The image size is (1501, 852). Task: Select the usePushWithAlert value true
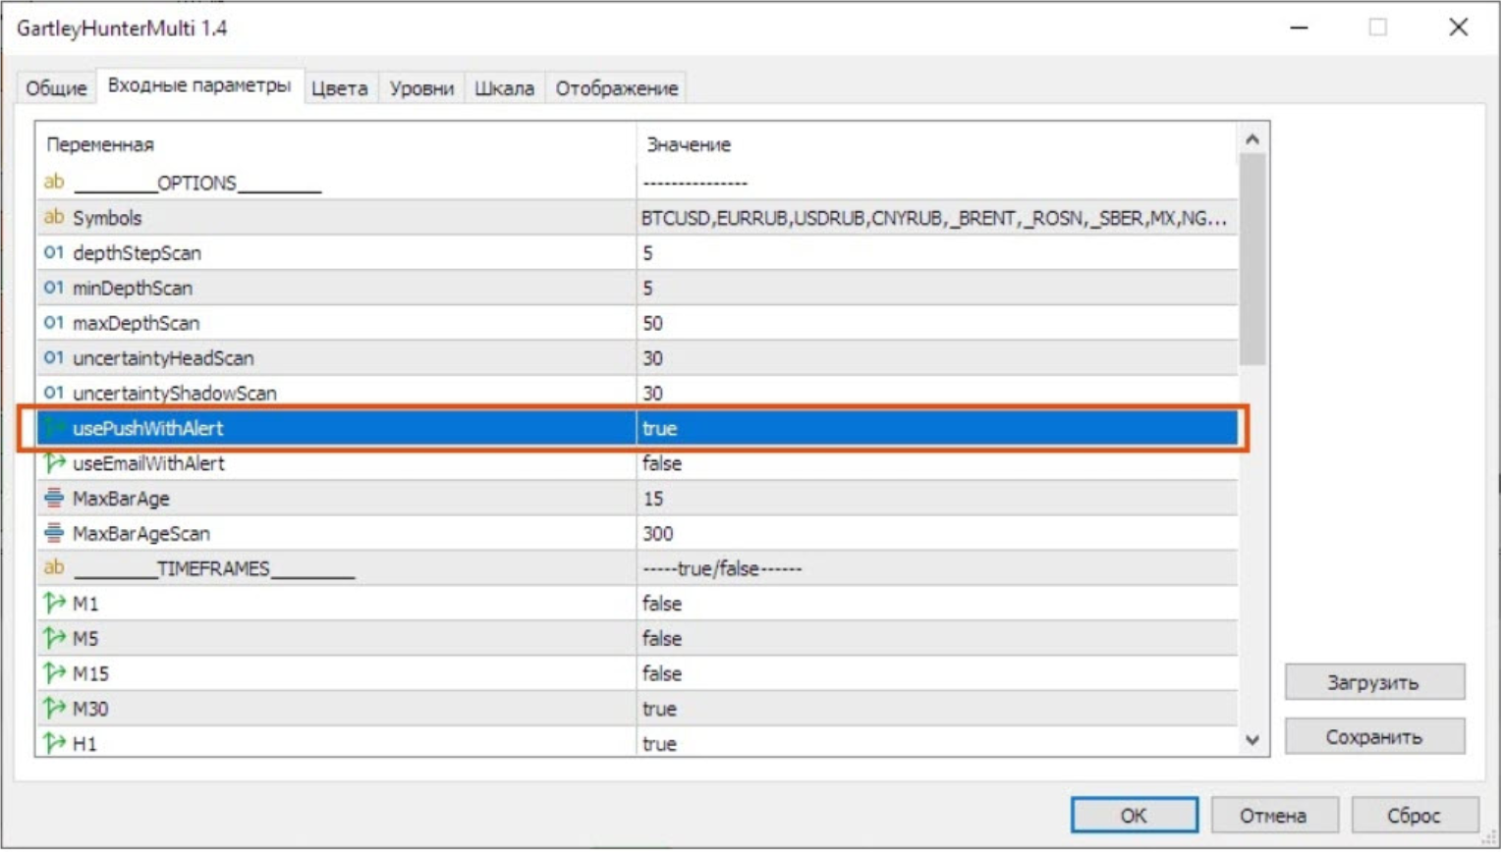(x=937, y=428)
